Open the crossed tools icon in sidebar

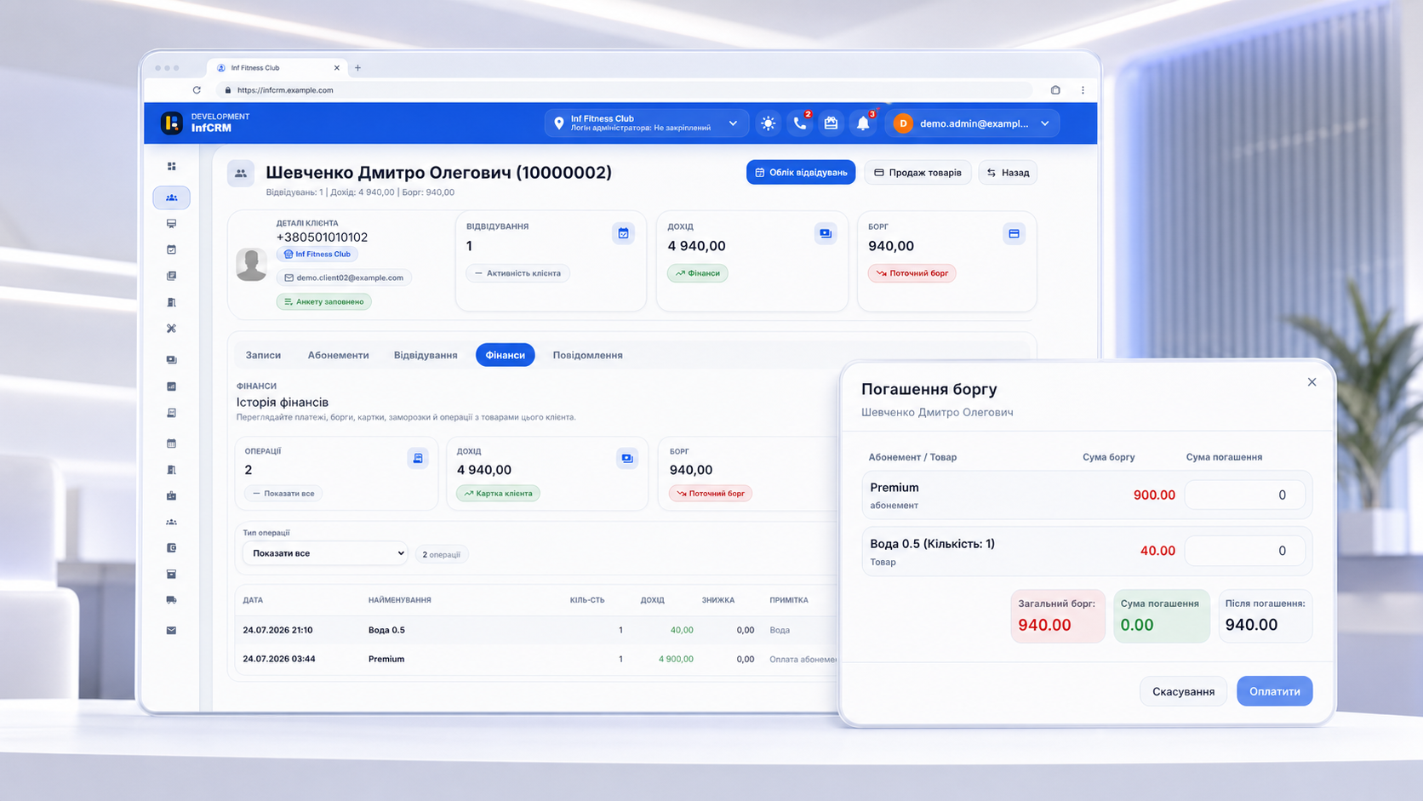171,329
